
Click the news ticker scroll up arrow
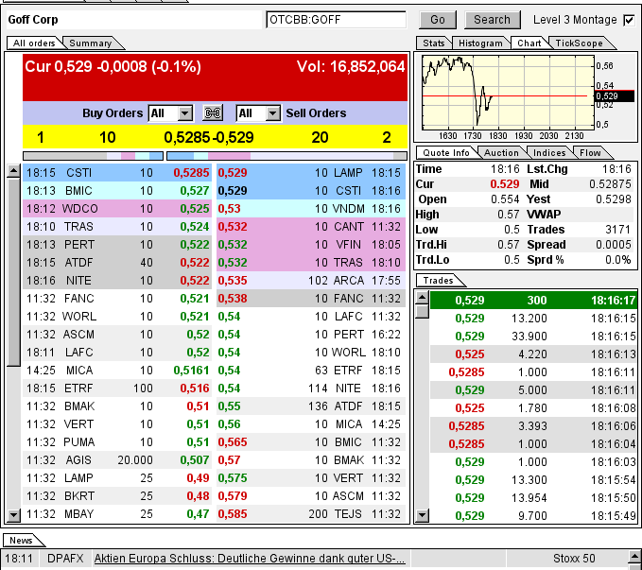coord(634,556)
